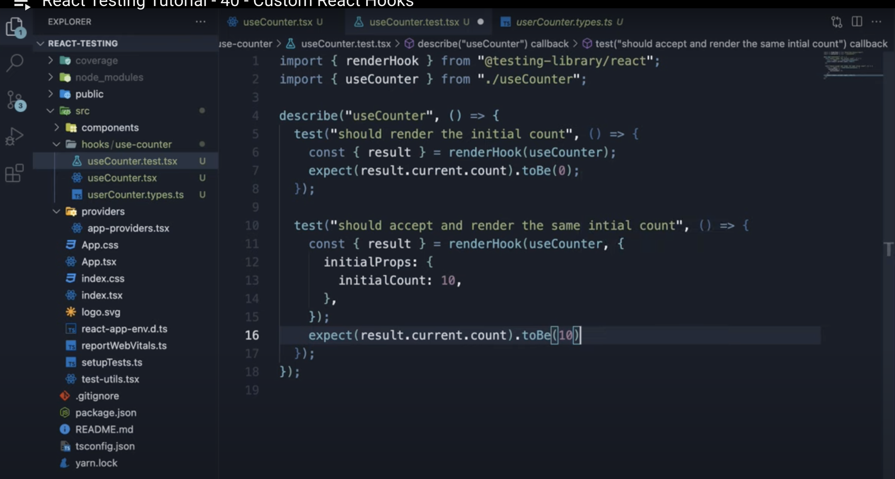Click the tsconfig.json file icon
The height and width of the screenshot is (479, 895).
[65, 446]
